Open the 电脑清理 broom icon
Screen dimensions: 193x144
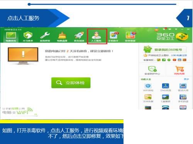point(62,36)
